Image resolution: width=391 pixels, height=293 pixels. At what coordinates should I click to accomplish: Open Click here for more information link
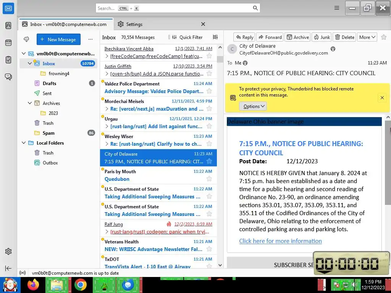tap(280, 241)
